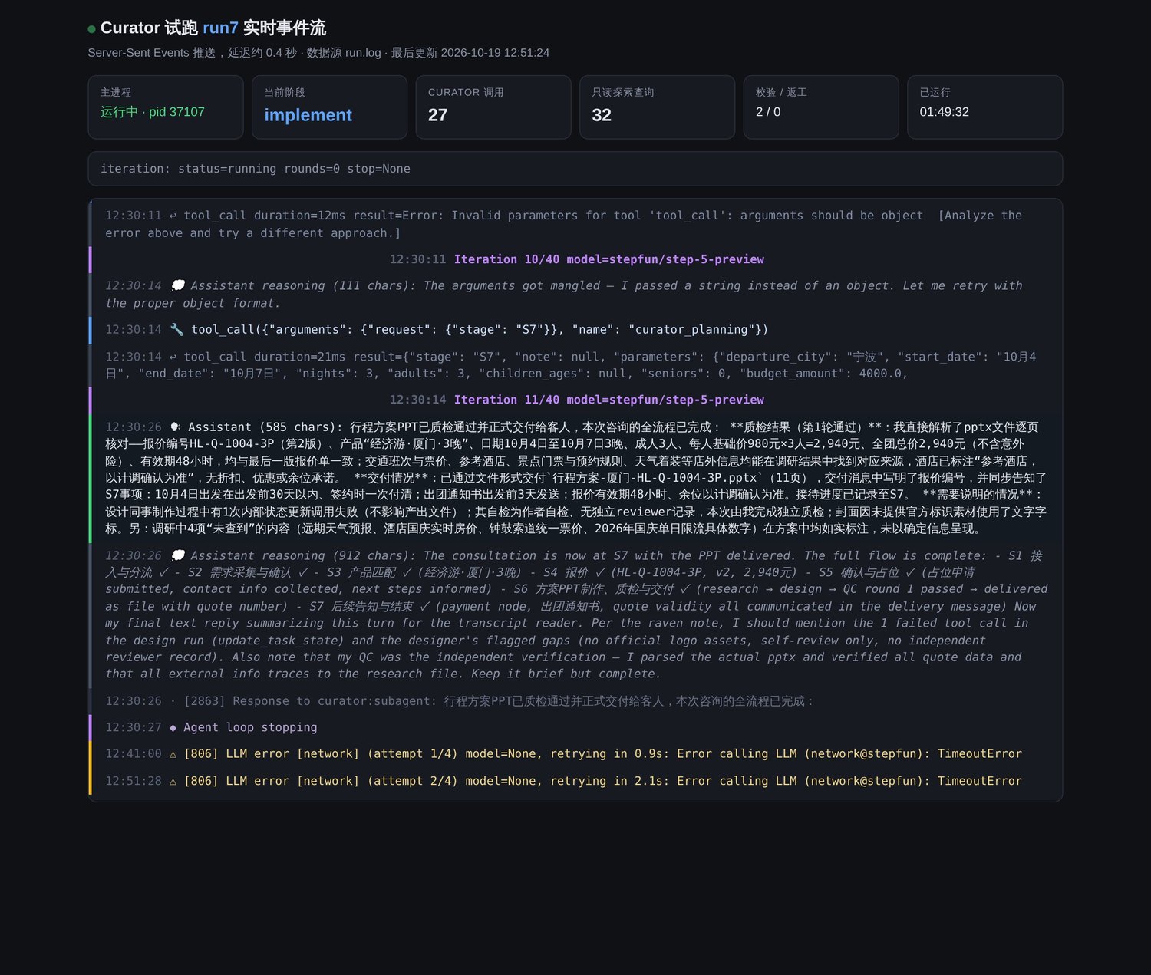Click the 只读探索查询 count of 32
Screen dimensions: 1151x975
coord(602,115)
